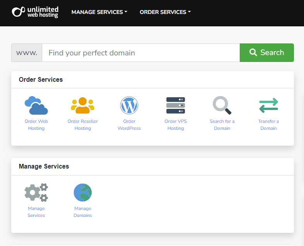Open the Manage Domains link

click(83, 212)
